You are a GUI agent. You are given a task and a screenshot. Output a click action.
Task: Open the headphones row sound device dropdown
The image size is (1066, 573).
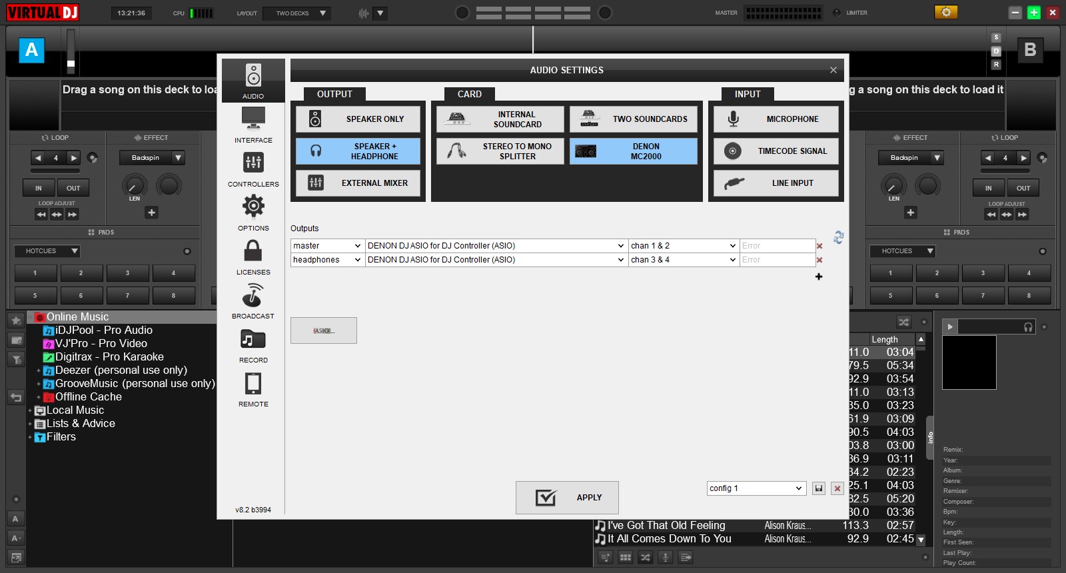pyautogui.click(x=496, y=260)
